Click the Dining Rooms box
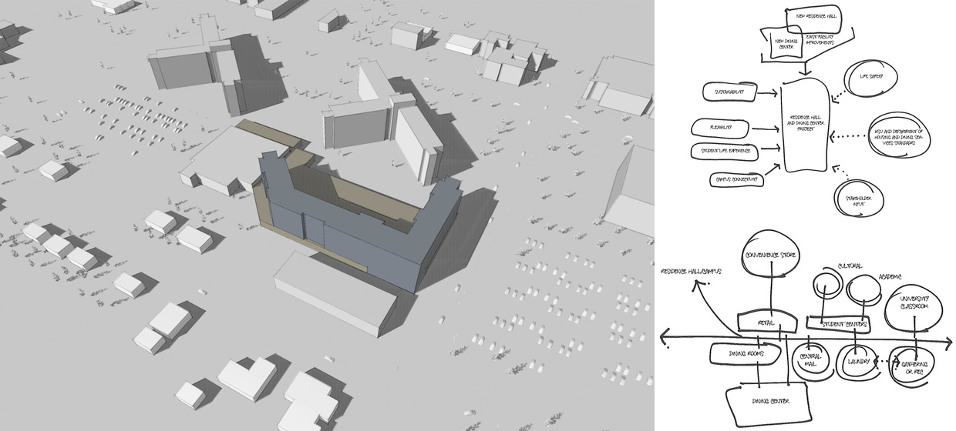 (x=746, y=355)
